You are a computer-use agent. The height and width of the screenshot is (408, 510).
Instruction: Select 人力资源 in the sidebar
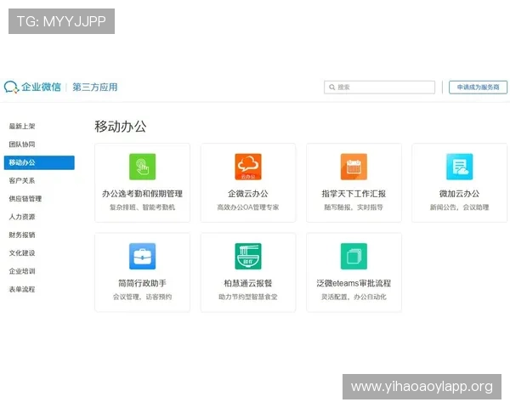22,217
